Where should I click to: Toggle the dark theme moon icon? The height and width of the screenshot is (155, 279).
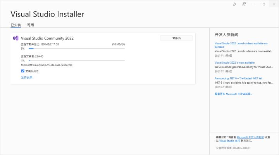coord(234,4)
